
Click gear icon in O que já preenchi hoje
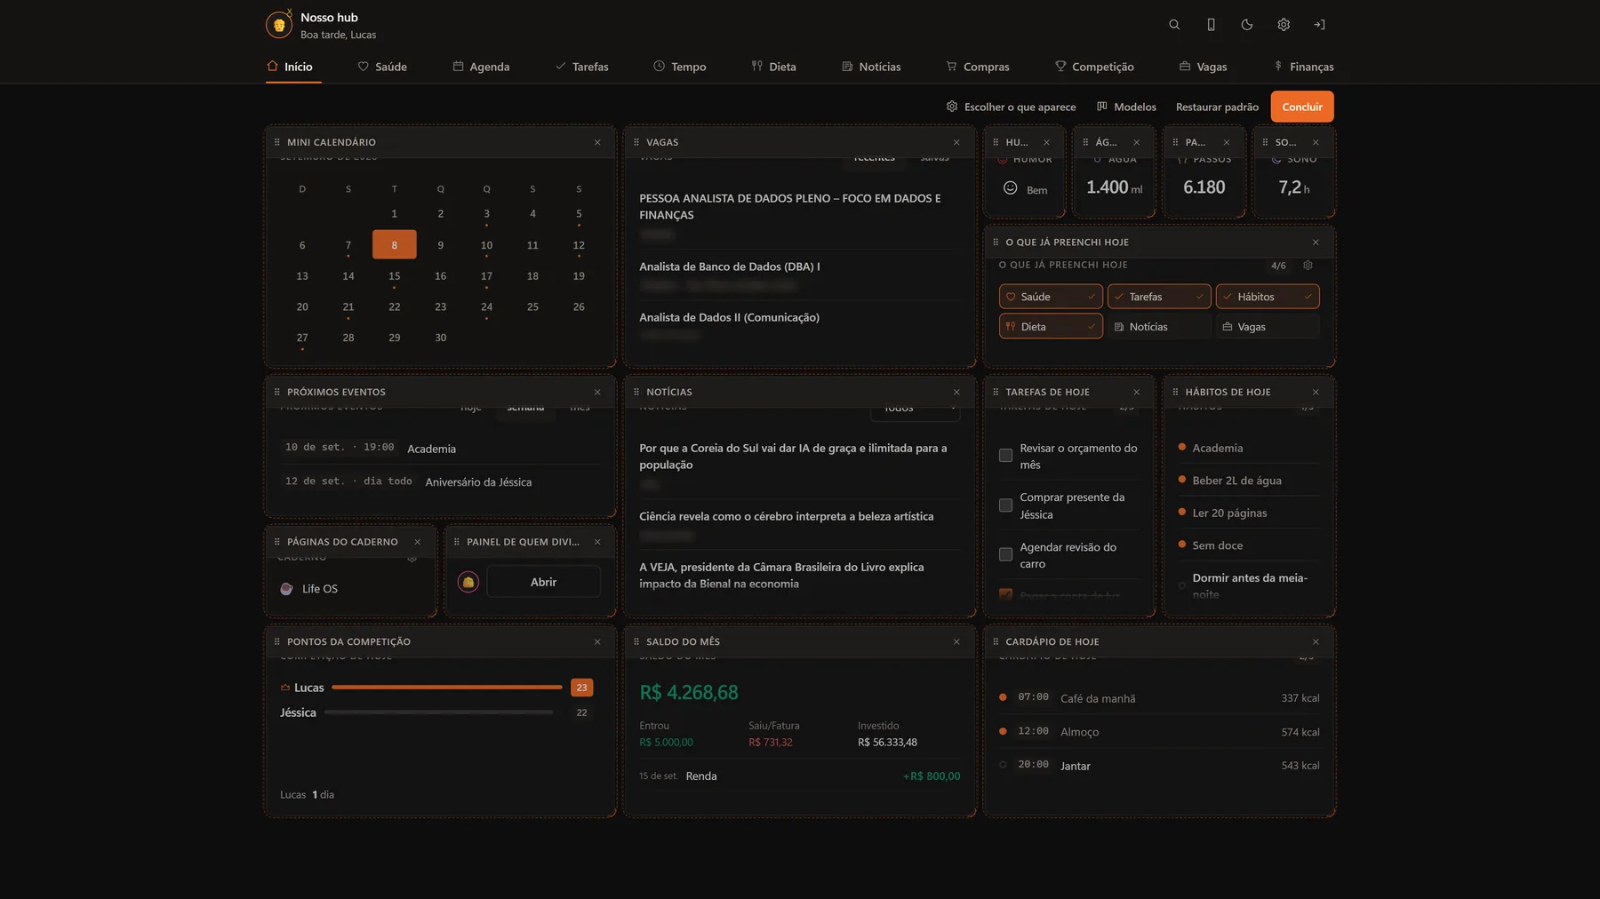pyautogui.click(x=1308, y=266)
